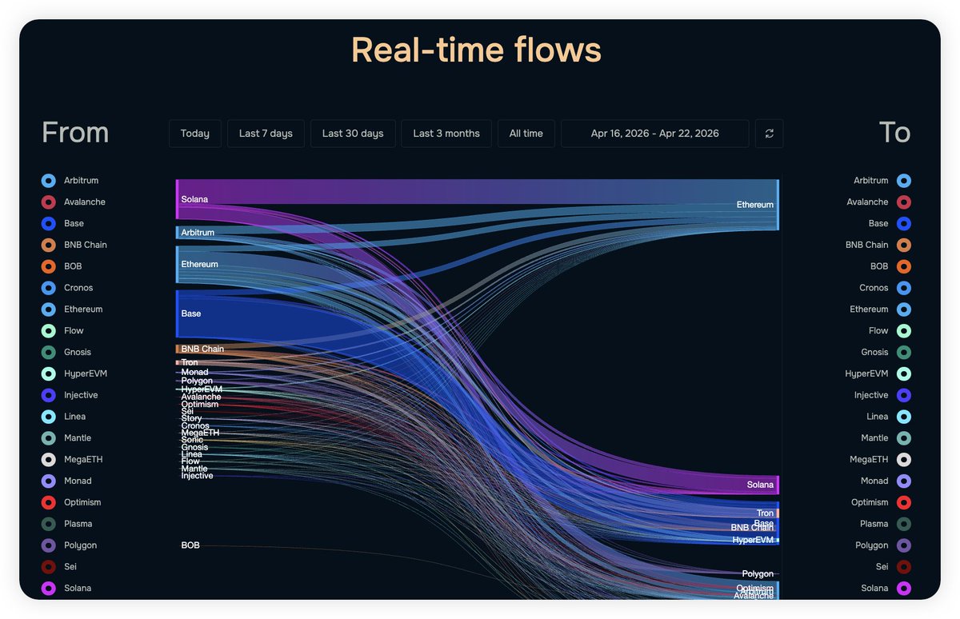Viewport: 960px width, 619px height.
Task: Click the Base source node in chart
Action: [178, 313]
